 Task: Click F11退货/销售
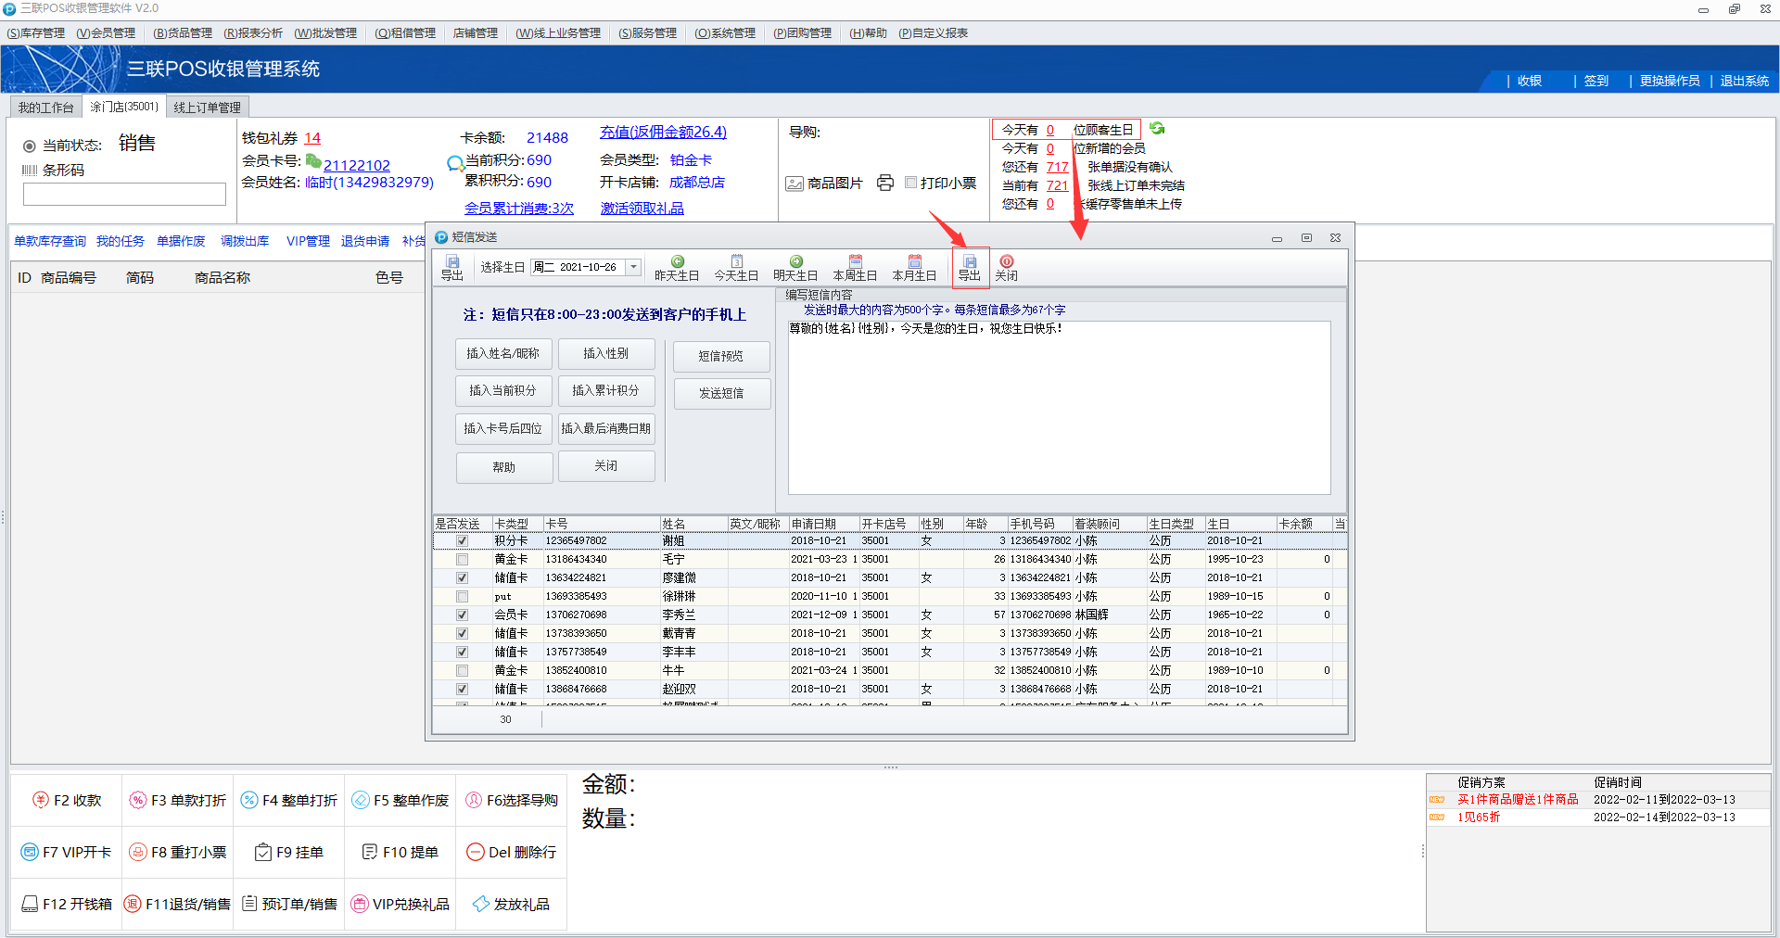tap(178, 904)
